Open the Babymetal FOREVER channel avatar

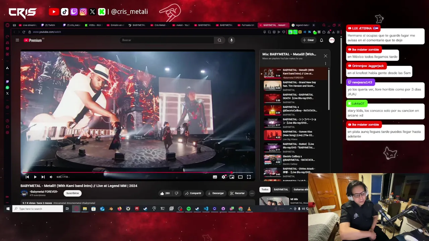point(24,193)
